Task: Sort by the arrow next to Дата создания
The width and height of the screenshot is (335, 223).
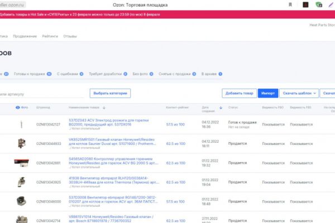Action: click(221, 108)
